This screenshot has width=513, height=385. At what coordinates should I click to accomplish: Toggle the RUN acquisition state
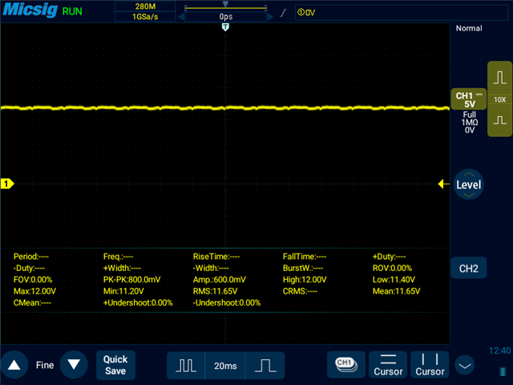click(72, 11)
